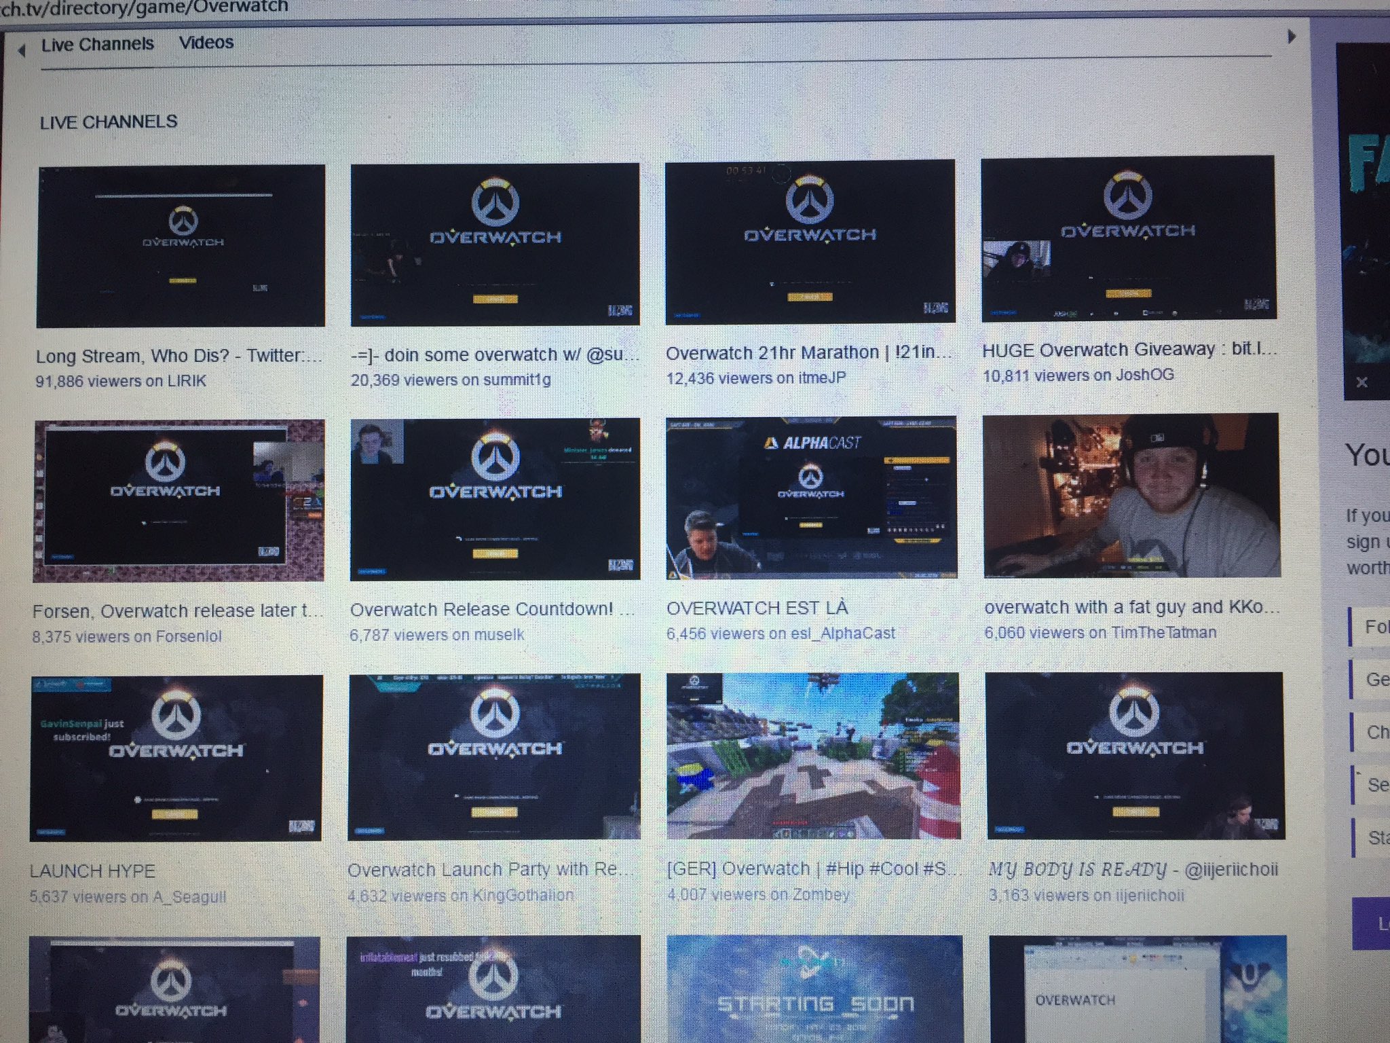The width and height of the screenshot is (1390, 1043).
Task: Click the 'LIVE CHANNELS' section heading
Action: (x=109, y=122)
